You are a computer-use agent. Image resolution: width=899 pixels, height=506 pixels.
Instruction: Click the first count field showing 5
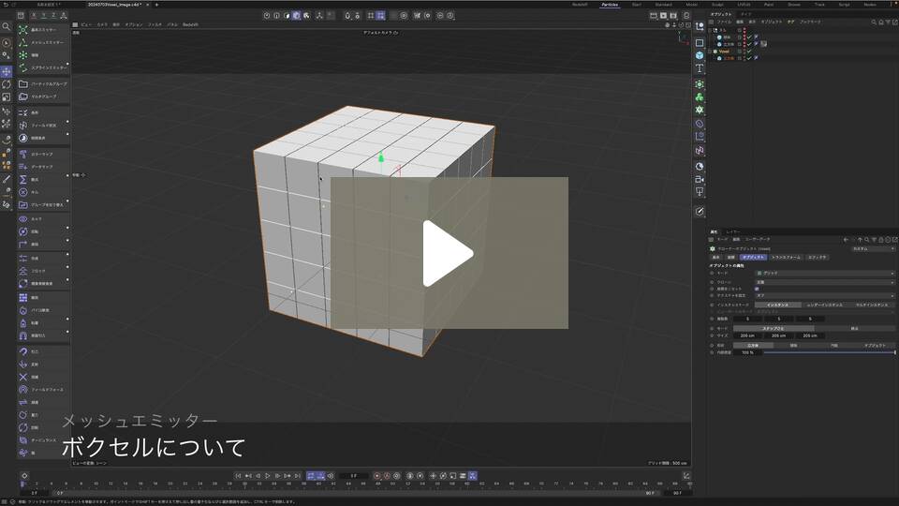747,319
